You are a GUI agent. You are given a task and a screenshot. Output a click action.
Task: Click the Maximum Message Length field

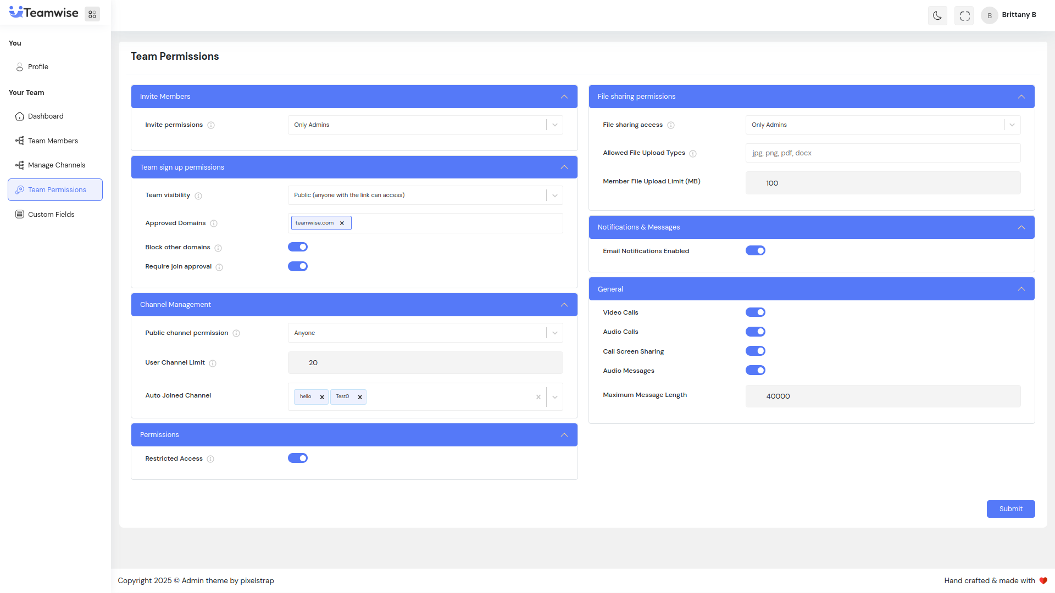click(882, 396)
